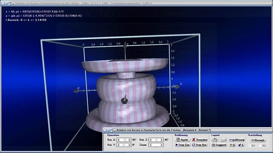This screenshot has height=153, width=273.
Task: Click the x = f(k,p) formula text
Action: pos(35,11)
